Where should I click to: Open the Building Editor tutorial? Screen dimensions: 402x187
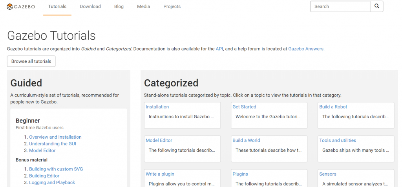pyautogui.click(x=44, y=176)
